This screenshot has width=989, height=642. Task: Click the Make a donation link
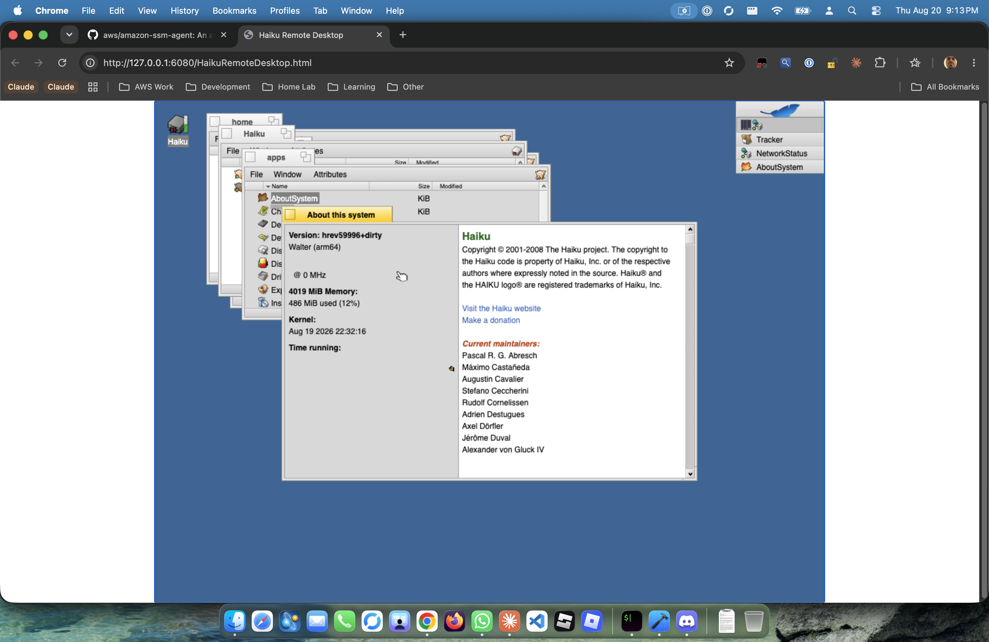pyautogui.click(x=491, y=320)
